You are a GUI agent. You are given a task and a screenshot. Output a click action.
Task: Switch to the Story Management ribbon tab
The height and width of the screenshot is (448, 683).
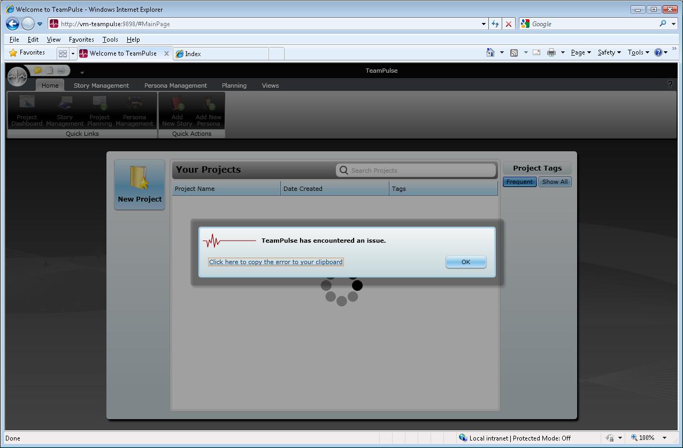[101, 85]
